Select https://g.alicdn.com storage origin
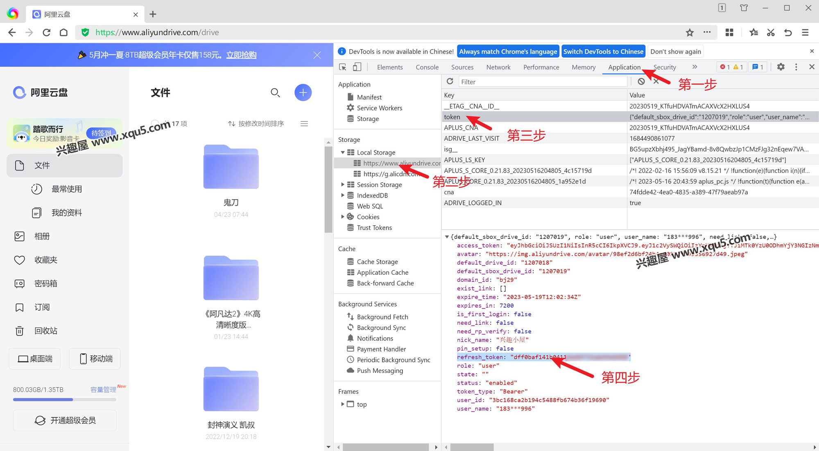Viewport: 819px width, 451px height. (x=392, y=174)
